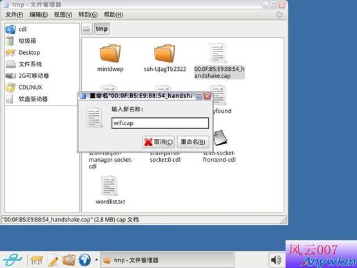Open the CDLINUX disc in sidebar

(x=24, y=88)
